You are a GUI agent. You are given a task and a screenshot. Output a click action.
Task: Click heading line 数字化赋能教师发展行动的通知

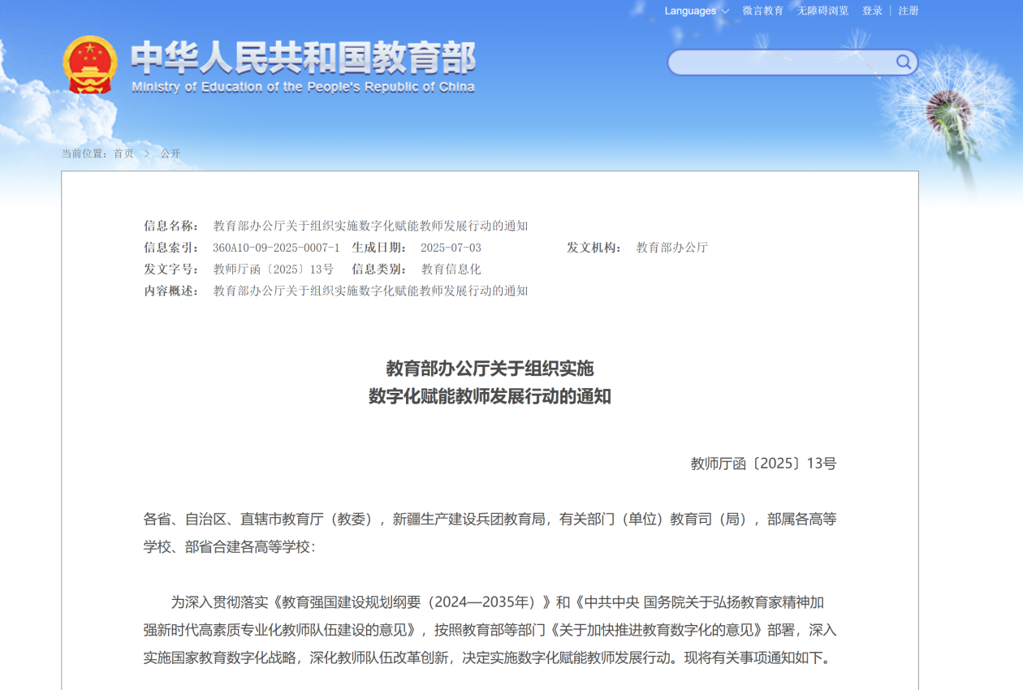point(490,397)
